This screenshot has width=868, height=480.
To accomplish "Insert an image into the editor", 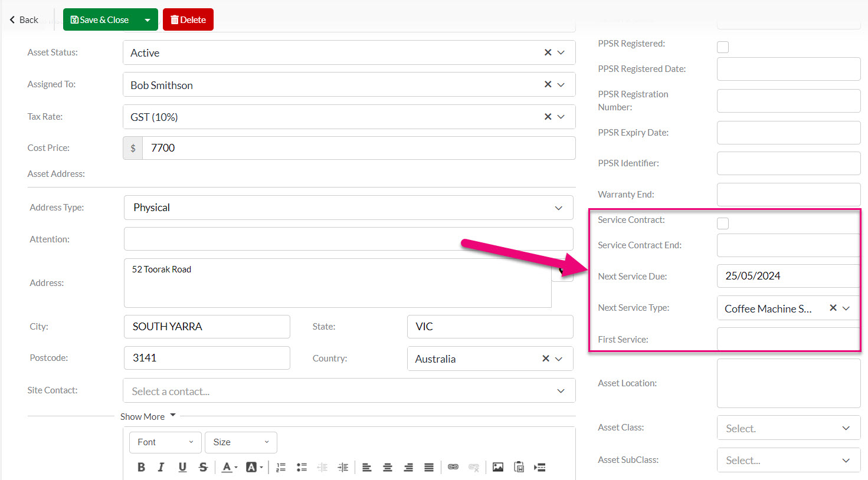I will (498, 467).
